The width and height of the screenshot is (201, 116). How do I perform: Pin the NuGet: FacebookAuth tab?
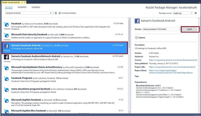(22, 2)
